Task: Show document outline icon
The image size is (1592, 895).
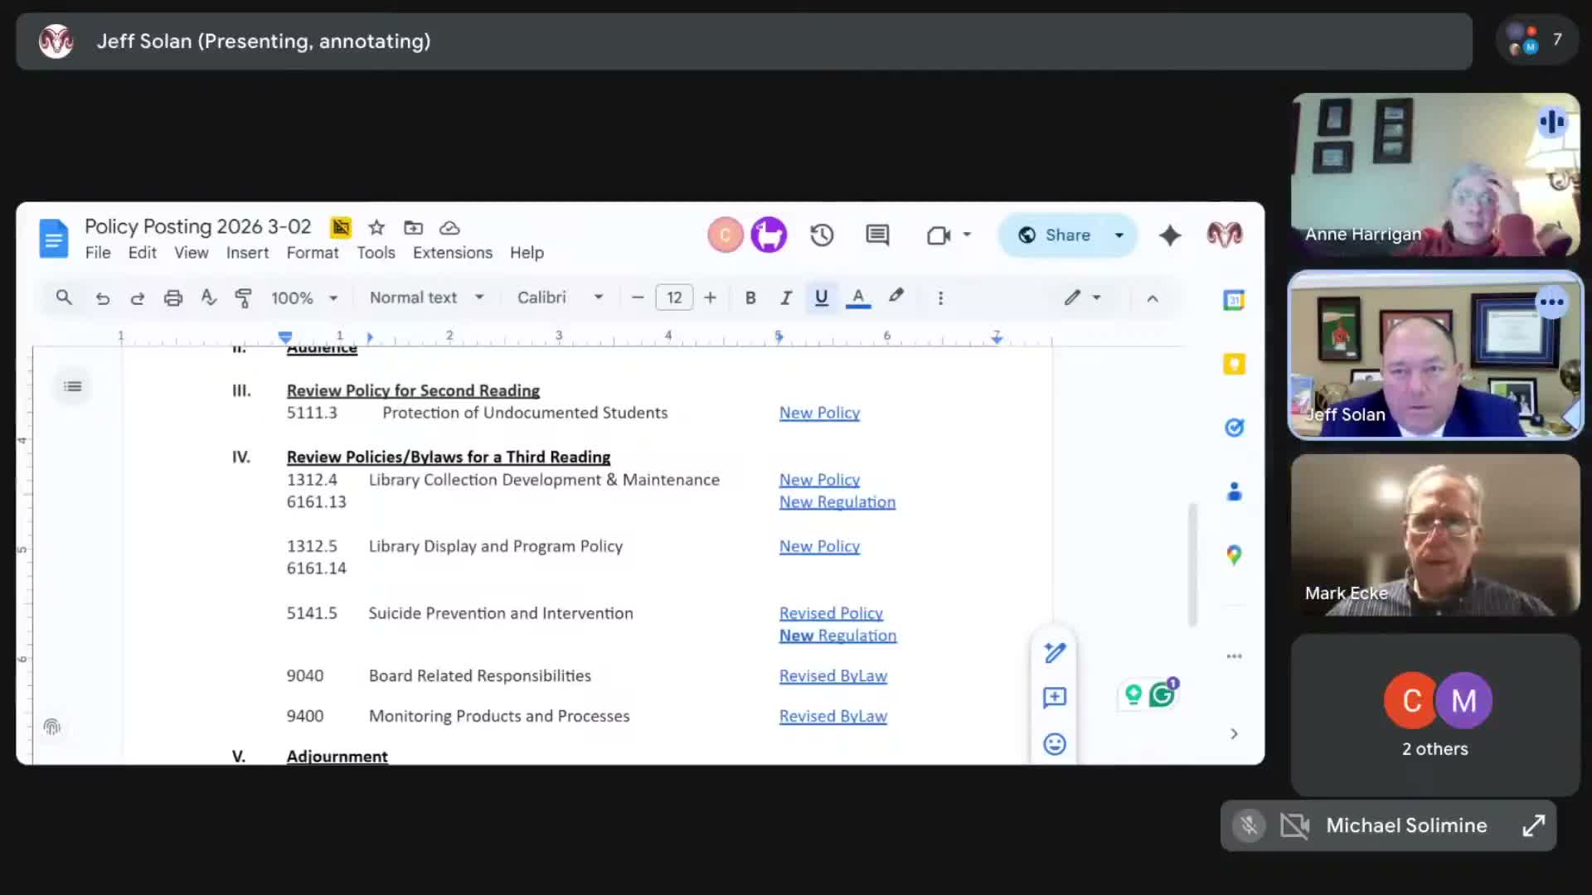Action: (x=73, y=386)
